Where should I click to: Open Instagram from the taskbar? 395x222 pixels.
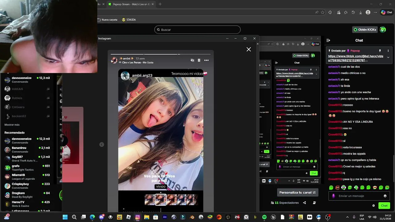(x=138, y=217)
